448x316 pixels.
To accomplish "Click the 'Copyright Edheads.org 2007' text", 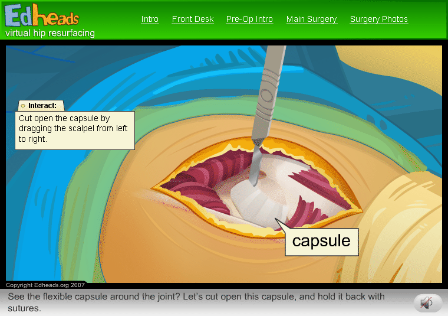I will (x=45, y=285).
